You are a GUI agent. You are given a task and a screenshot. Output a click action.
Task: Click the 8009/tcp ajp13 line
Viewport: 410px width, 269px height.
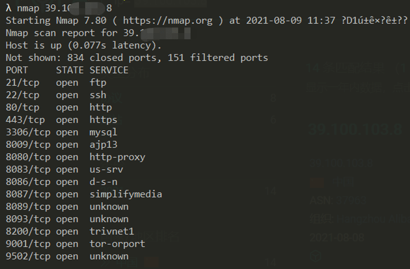click(x=61, y=145)
